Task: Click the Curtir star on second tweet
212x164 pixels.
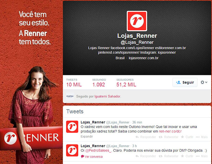Action: pos(182,156)
